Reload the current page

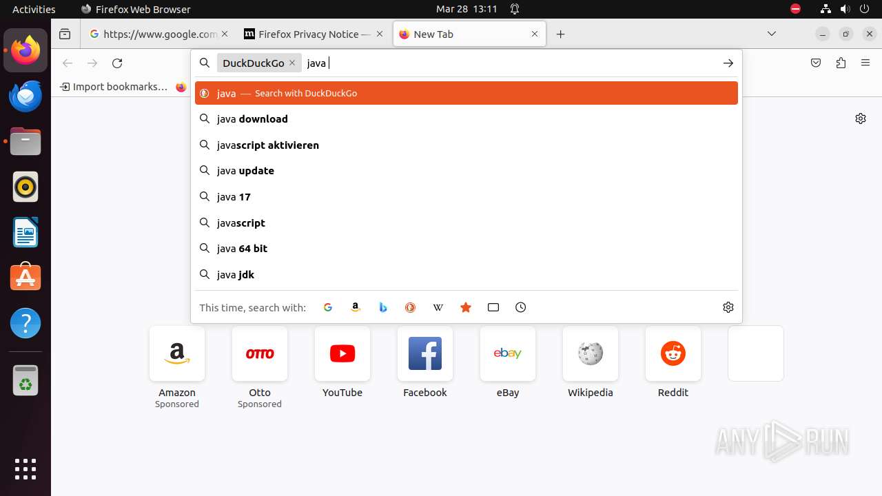[x=117, y=63]
